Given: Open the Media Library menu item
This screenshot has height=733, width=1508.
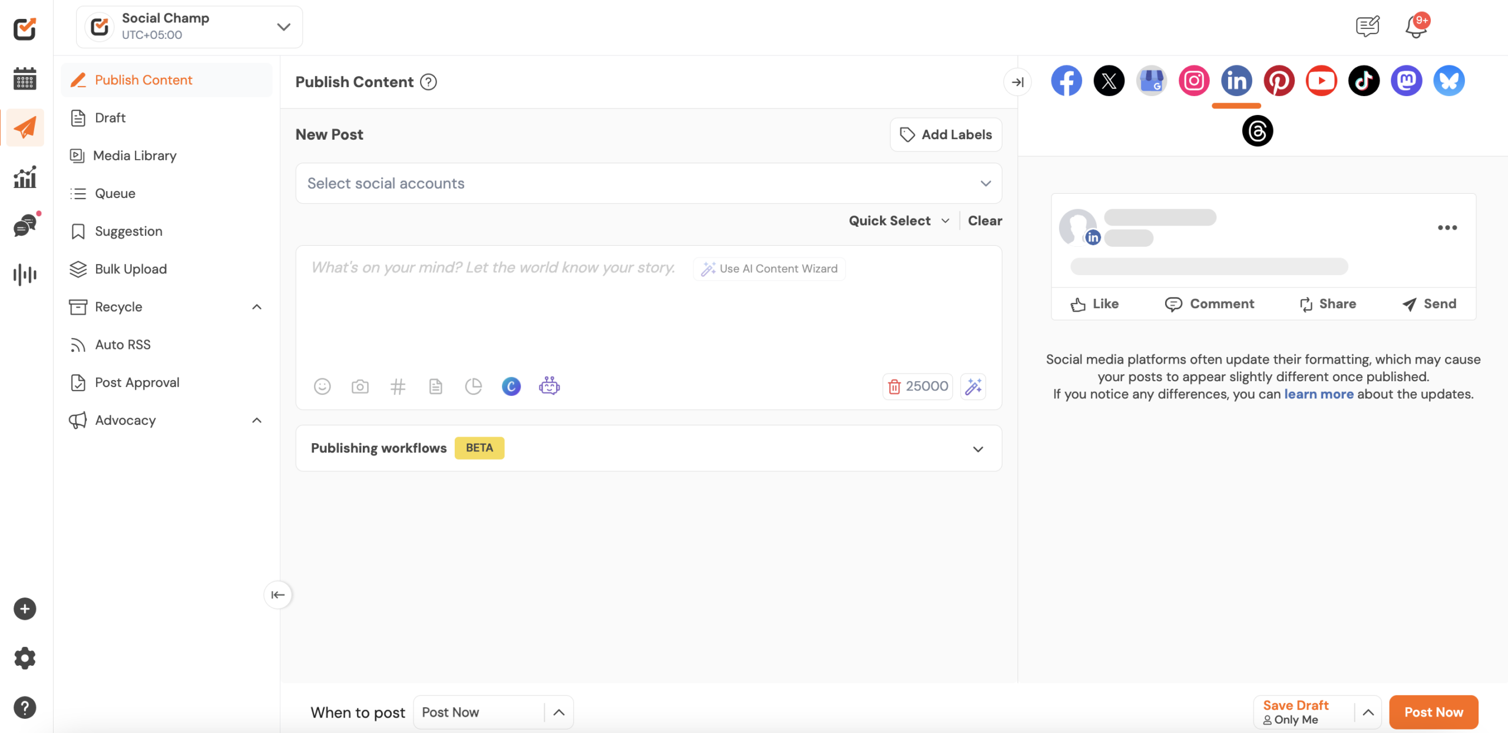Looking at the screenshot, I should click(135, 156).
